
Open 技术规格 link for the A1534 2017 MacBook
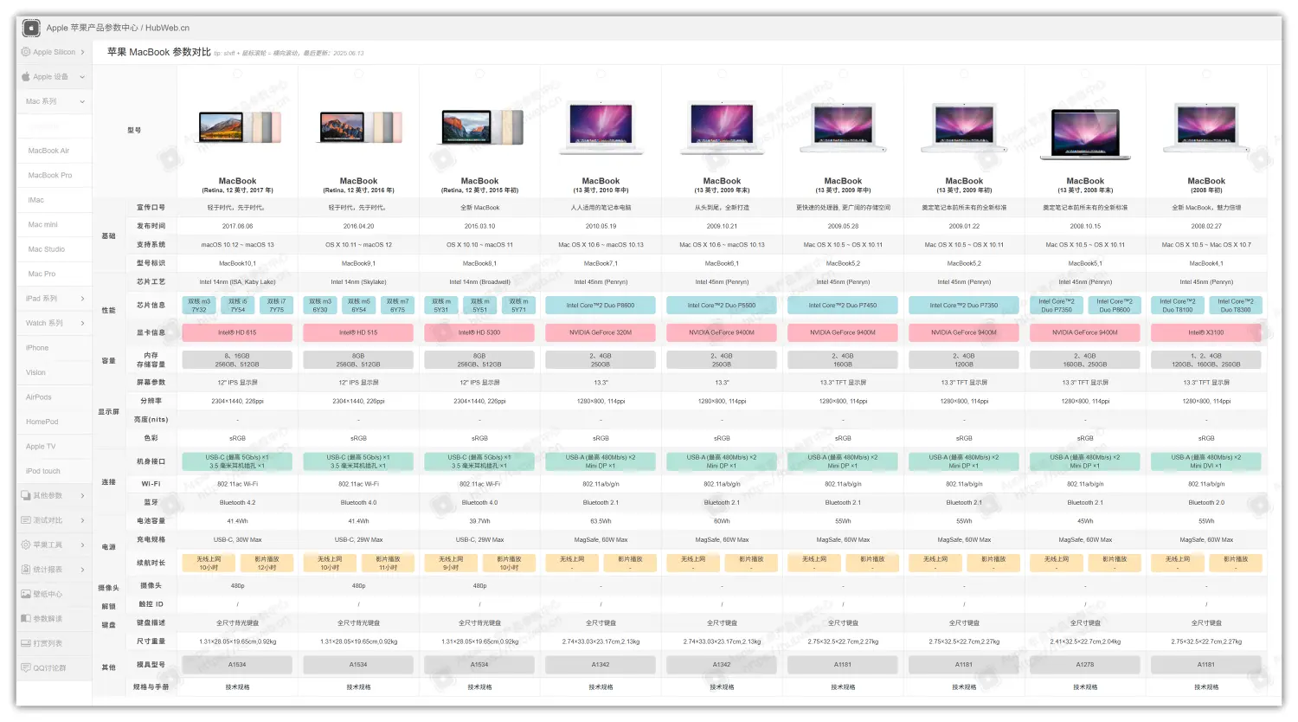(x=238, y=687)
